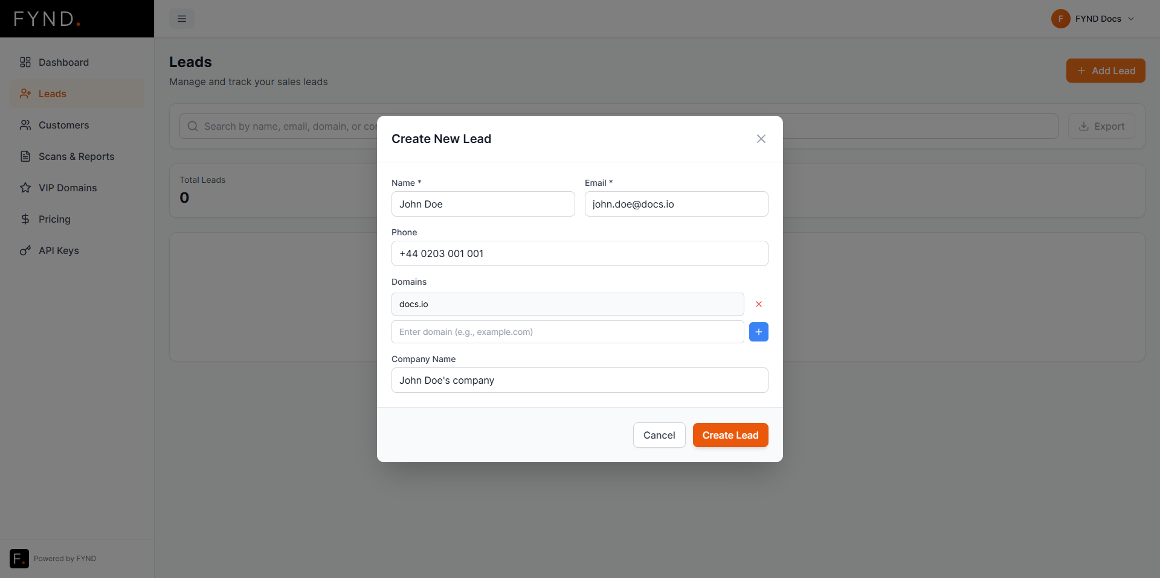Click the hamburger menu button

[x=181, y=19]
